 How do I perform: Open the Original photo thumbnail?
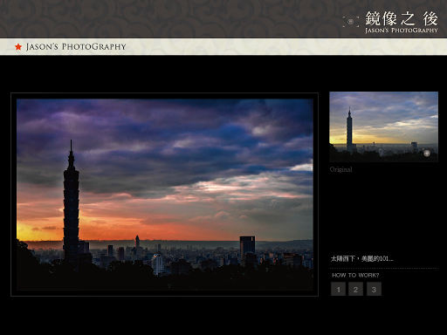383,126
